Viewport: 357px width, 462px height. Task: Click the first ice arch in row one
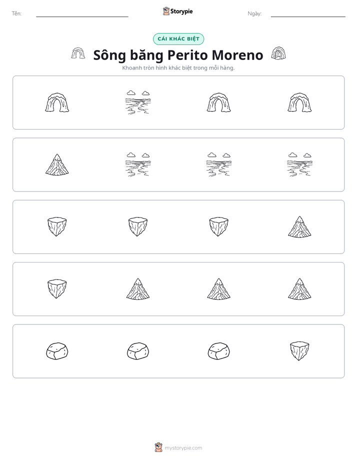[57, 102]
